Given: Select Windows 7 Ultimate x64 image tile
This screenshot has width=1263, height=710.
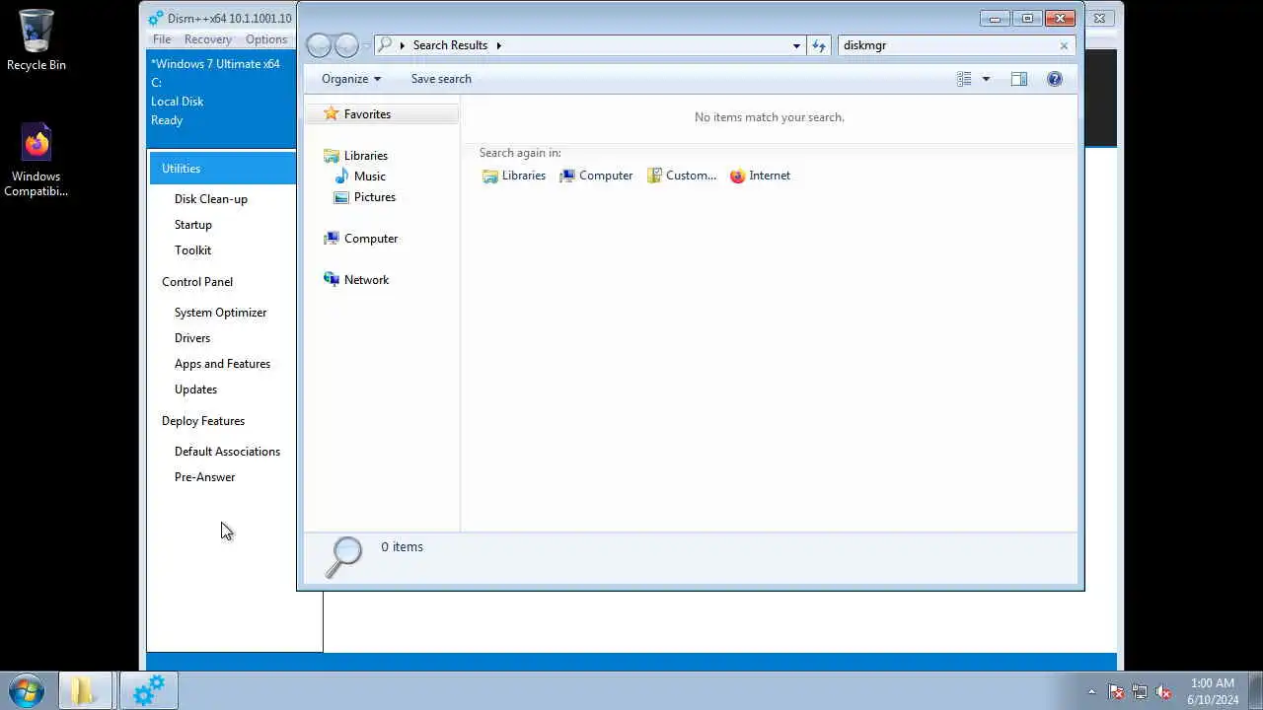Looking at the screenshot, I should pyautogui.click(x=222, y=92).
